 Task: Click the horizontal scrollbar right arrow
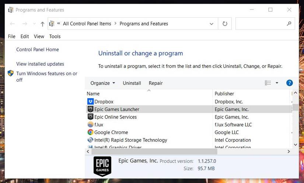[x=289, y=151]
